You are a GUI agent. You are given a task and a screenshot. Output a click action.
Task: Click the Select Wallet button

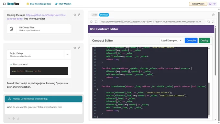click(198, 4)
